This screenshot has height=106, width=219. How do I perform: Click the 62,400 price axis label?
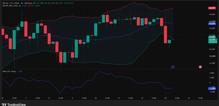click(x=212, y=49)
